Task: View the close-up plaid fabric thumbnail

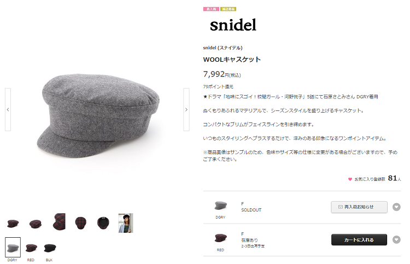Action: tap(59, 222)
